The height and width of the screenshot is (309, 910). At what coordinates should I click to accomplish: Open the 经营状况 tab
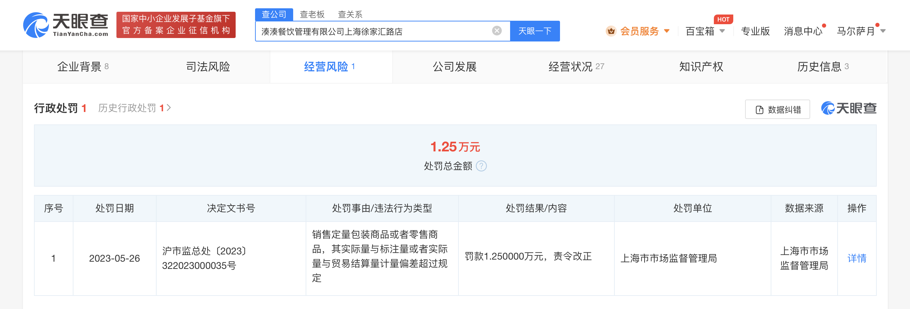point(576,67)
